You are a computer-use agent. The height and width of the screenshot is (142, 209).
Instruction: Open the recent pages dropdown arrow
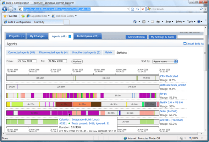15,9
